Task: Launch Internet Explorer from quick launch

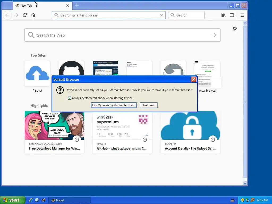Action: tap(31, 200)
